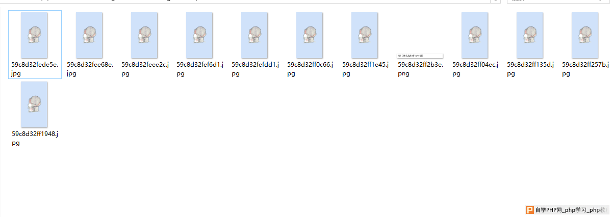Screen dimensions: 612x217
Task: Choose the 59c8d32ff257b.jpg thumbnail
Action: click(x=585, y=35)
